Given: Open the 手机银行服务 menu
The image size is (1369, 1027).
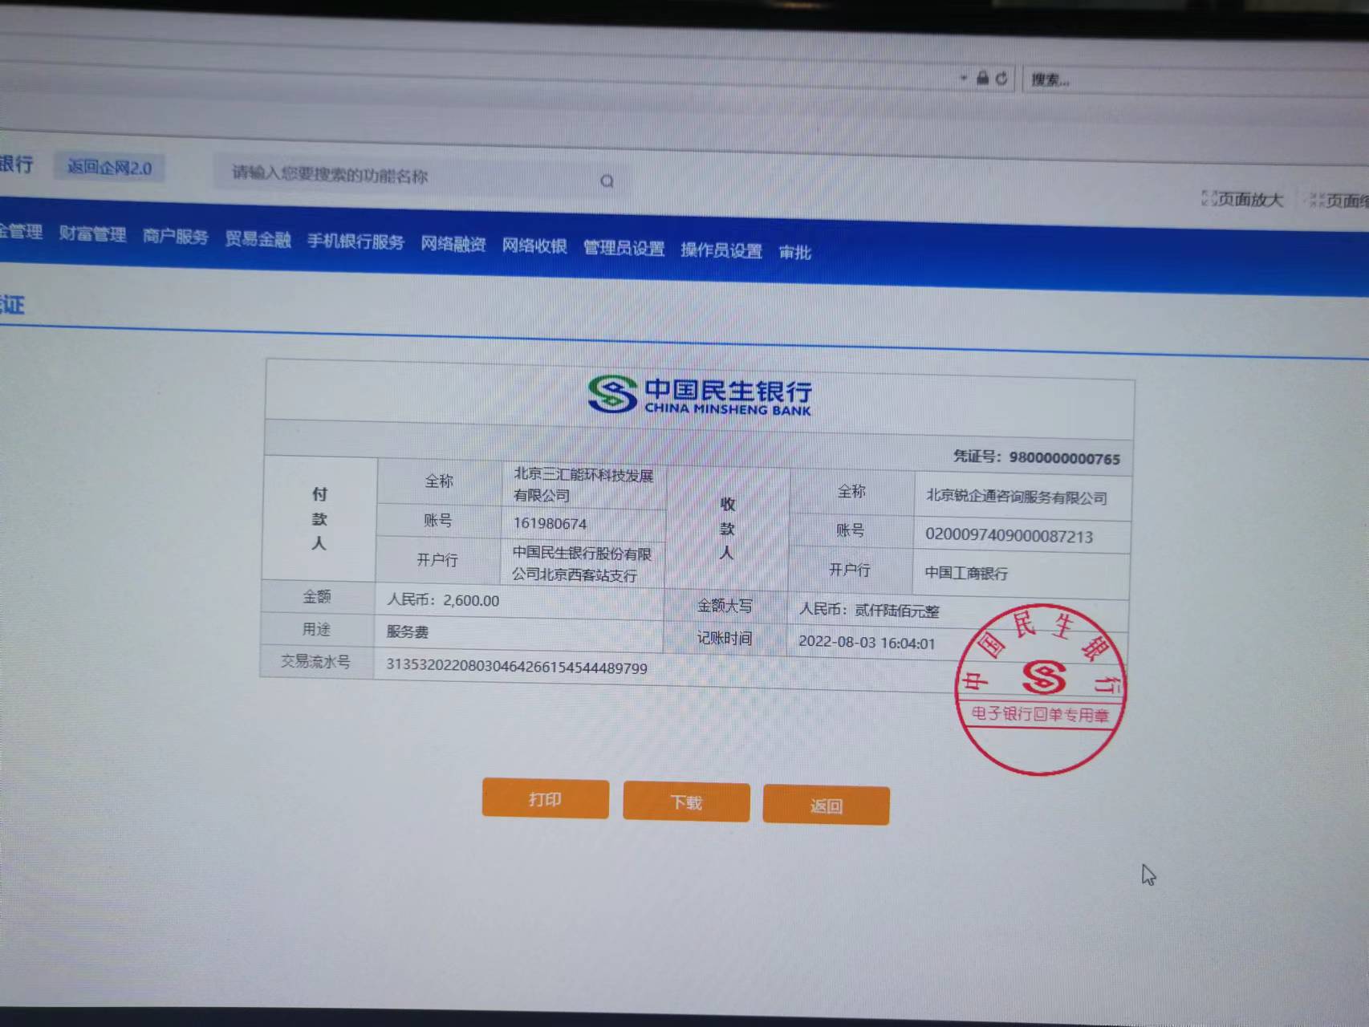Looking at the screenshot, I should click(355, 242).
